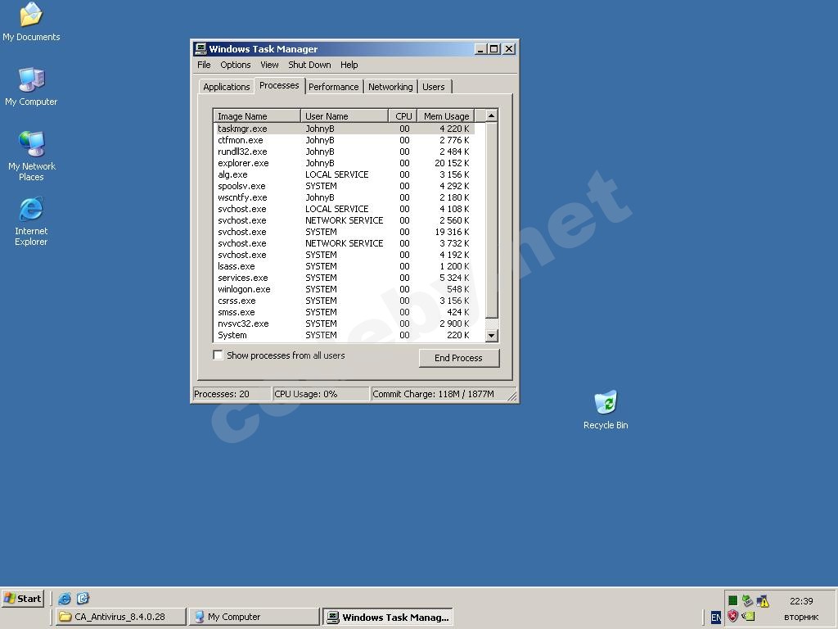Click the NVIDIA settings tray icon
838x629 pixels.
pyautogui.click(x=748, y=616)
